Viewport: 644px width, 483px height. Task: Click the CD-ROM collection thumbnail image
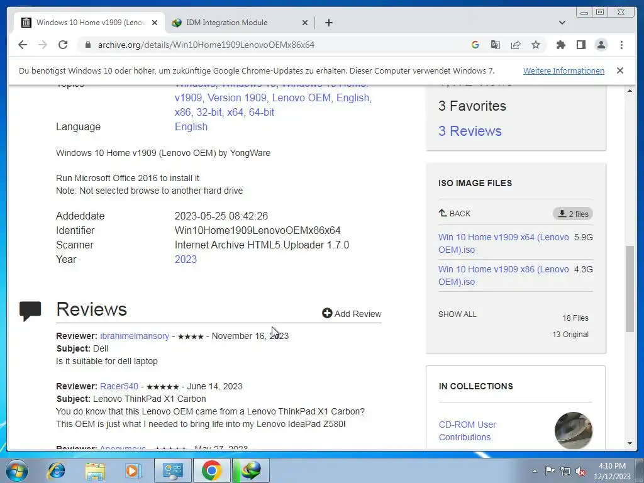(x=574, y=430)
